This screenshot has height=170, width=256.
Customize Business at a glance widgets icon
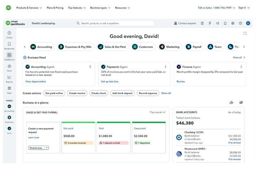tap(231, 102)
